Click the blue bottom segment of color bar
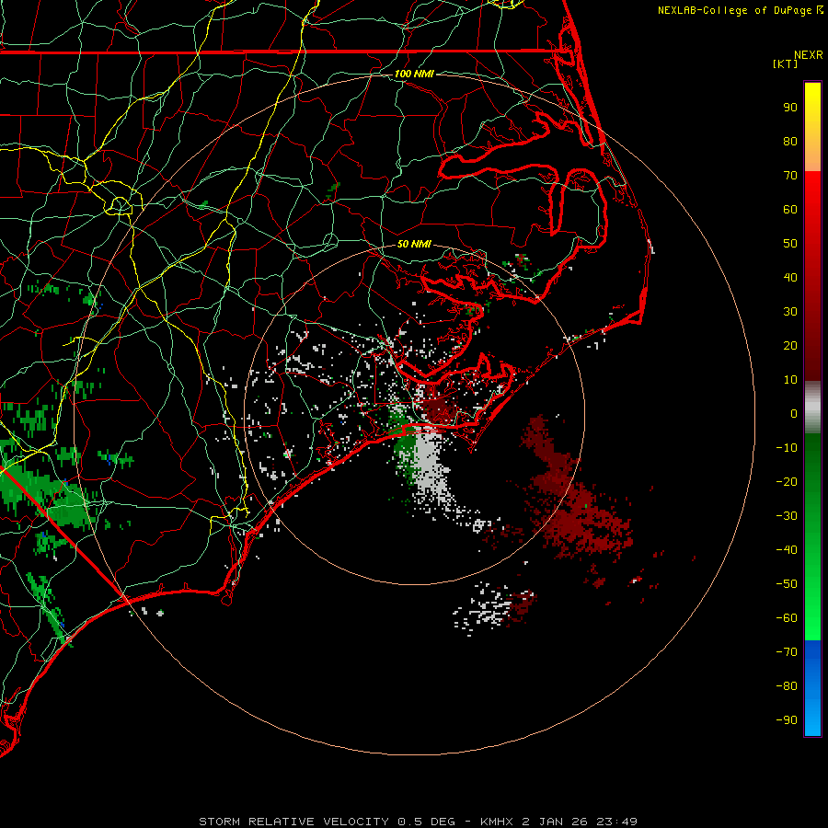828x828 pixels. click(x=812, y=688)
